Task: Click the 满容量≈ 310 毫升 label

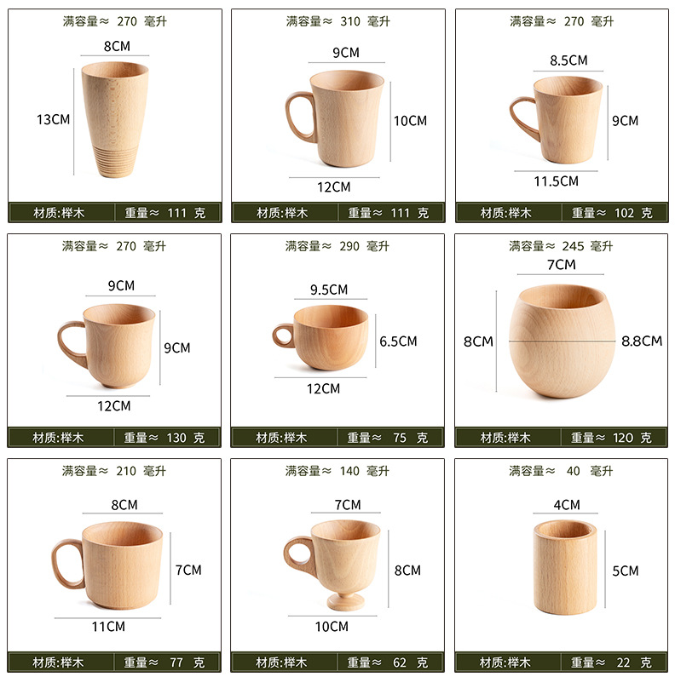Action: pyautogui.click(x=338, y=21)
